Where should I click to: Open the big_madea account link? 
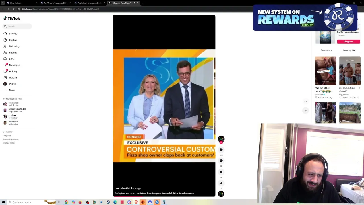point(344,94)
